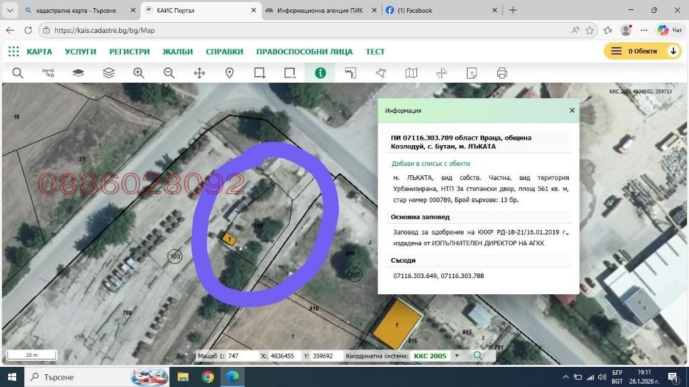Open the print map icon
Image resolution: width=689 pixels, height=387 pixels.
point(502,73)
